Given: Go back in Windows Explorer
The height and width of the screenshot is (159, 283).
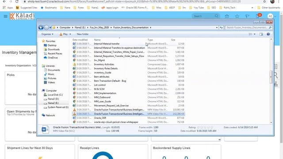Looking at the screenshot, I should point(41,27).
